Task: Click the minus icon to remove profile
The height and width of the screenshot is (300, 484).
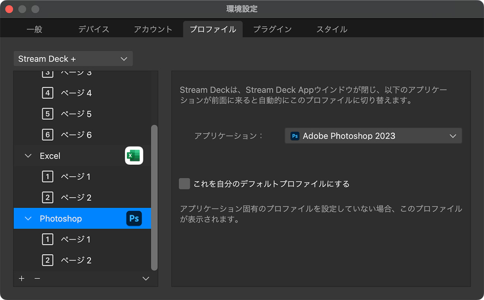Action: 37,279
